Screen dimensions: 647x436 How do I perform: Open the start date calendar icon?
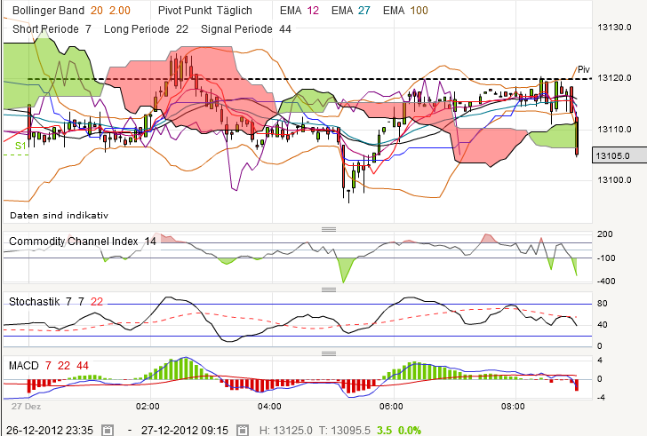click(x=108, y=431)
